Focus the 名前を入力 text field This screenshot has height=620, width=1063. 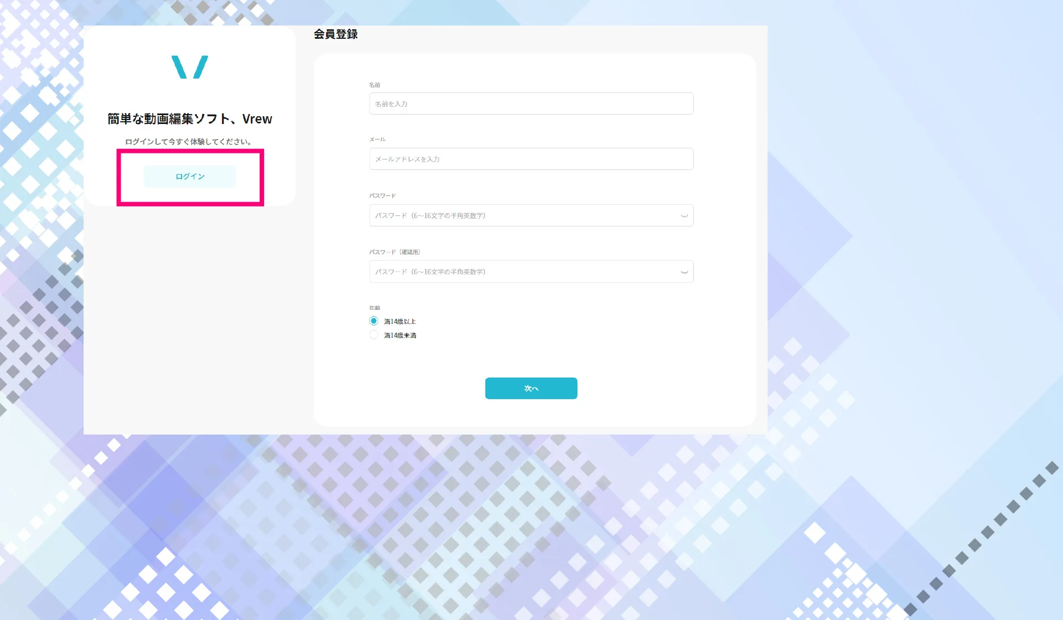(x=531, y=104)
